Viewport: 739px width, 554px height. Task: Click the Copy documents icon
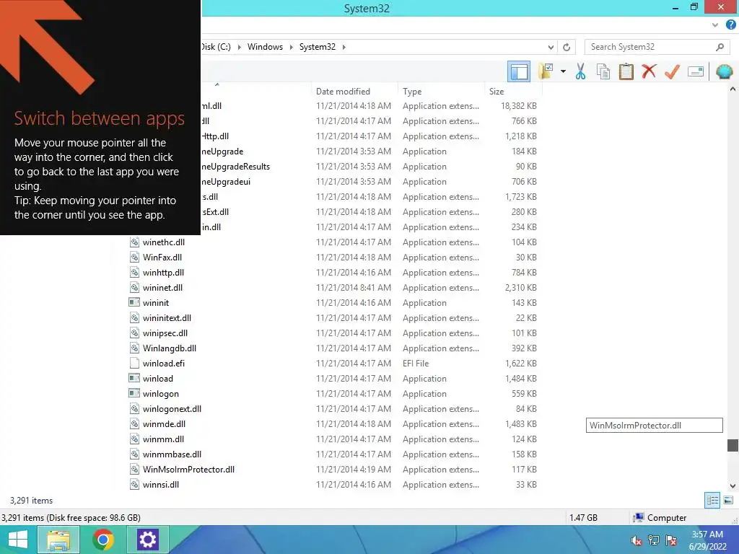[x=603, y=71]
